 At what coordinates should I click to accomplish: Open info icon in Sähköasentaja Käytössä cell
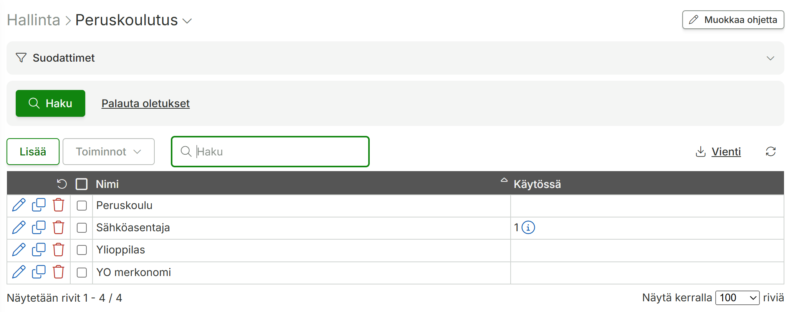(528, 227)
